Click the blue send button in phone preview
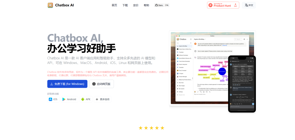This screenshot has height=140, width=295. pyautogui.click(x=253, y=104)
